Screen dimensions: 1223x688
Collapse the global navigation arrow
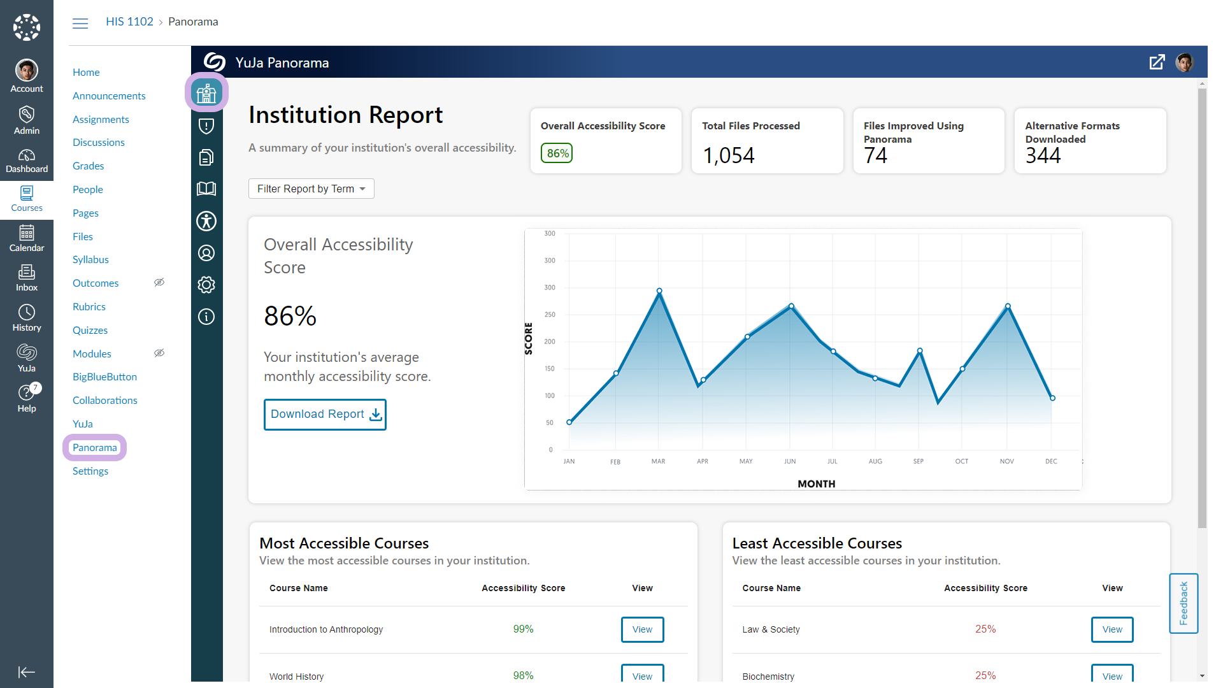coord(27,672)
